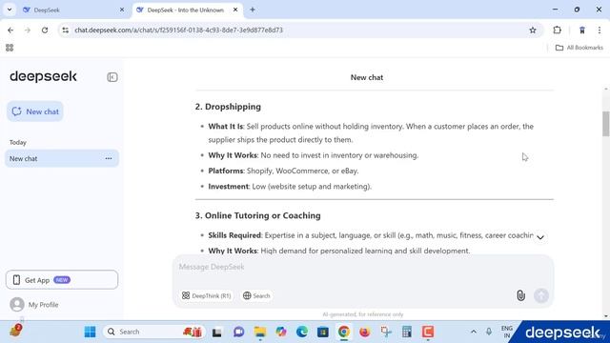Open Microsoft Edge from the taskbar
The image size is (610, 343).
click(302, 332)
